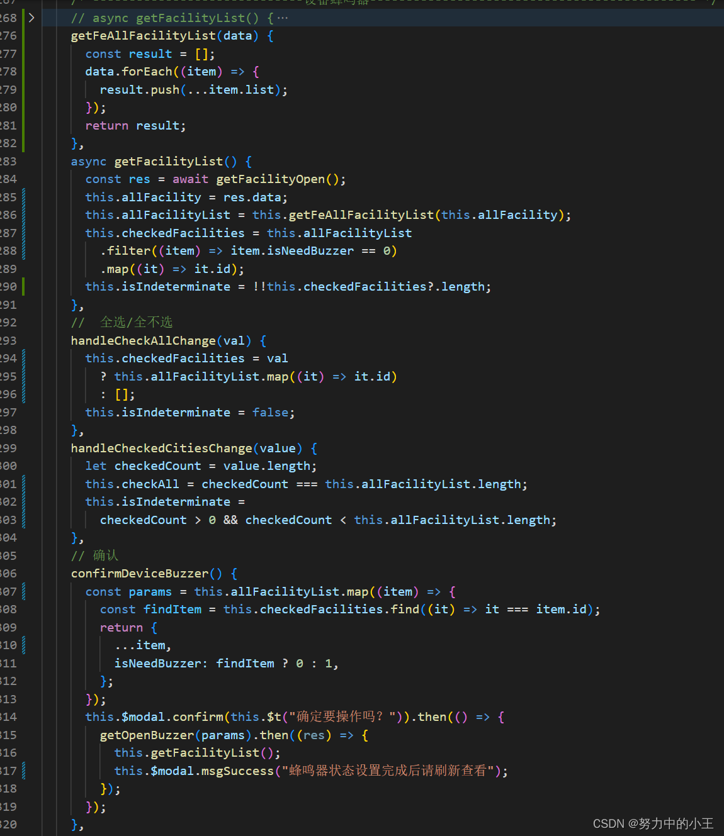Image resolution: width=724 pixels, height=836 pixels.
Task: Select line number 306
Action: [9, 573]
